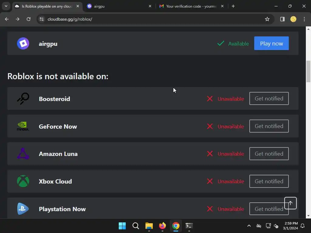The image size is (311, 233).
Task: Close the airgpu tab
Action: (x=150, y=6)
